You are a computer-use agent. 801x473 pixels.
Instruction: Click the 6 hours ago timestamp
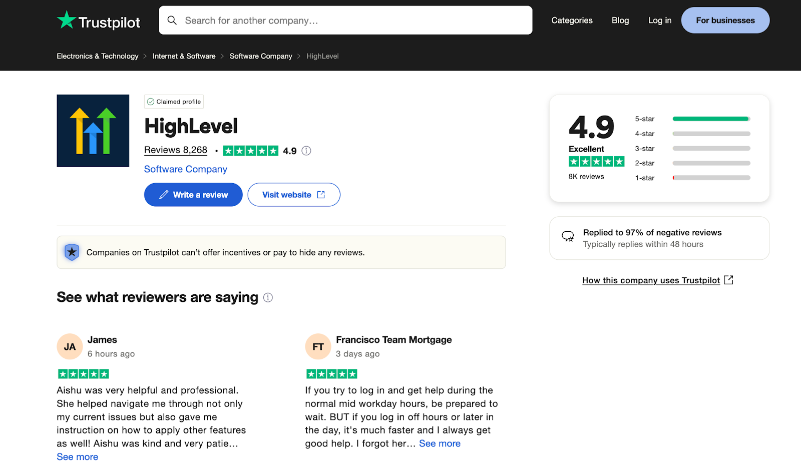click(111, 354)
